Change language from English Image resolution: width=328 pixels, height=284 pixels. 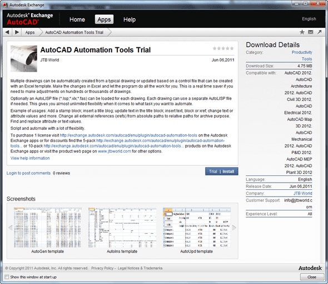pos(309,19)
